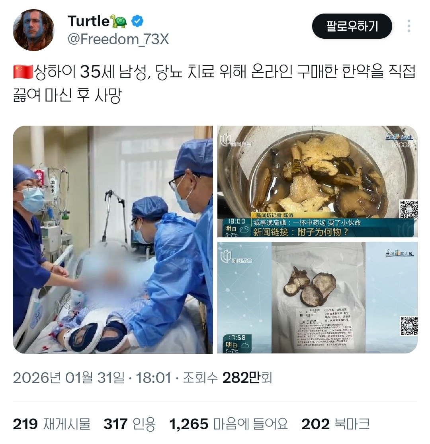Viewport: 430px width, 444px height.
Task: Open the three-dot more options menu
Action: (408, 26)
